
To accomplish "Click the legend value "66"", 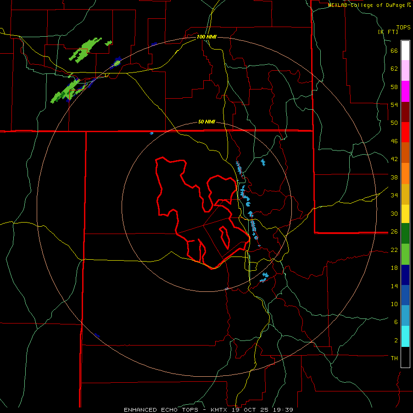I will click(x=394, y=50).
